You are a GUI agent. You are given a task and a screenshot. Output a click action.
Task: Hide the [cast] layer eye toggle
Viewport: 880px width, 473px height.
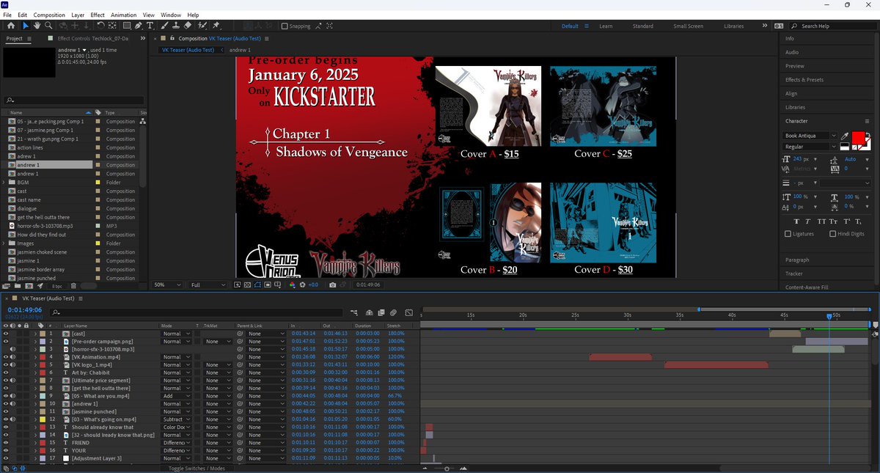pos(6,334)
